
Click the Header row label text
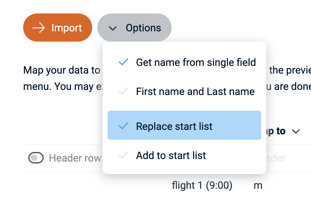75,158
